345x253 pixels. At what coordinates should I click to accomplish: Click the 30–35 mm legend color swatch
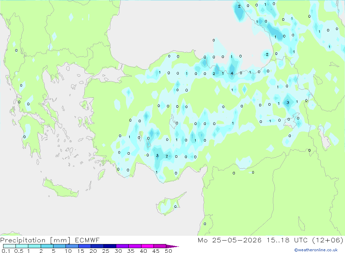point(122,246)
